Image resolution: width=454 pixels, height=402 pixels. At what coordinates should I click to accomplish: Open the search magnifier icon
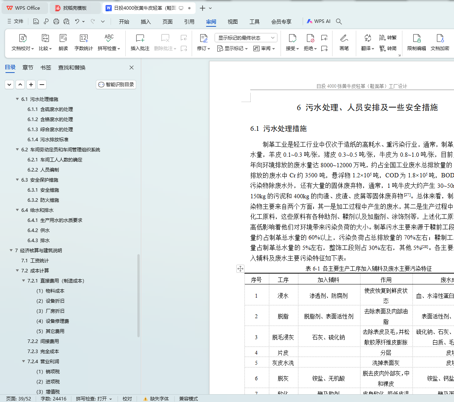pyautogui.click(x=339, y=21)
